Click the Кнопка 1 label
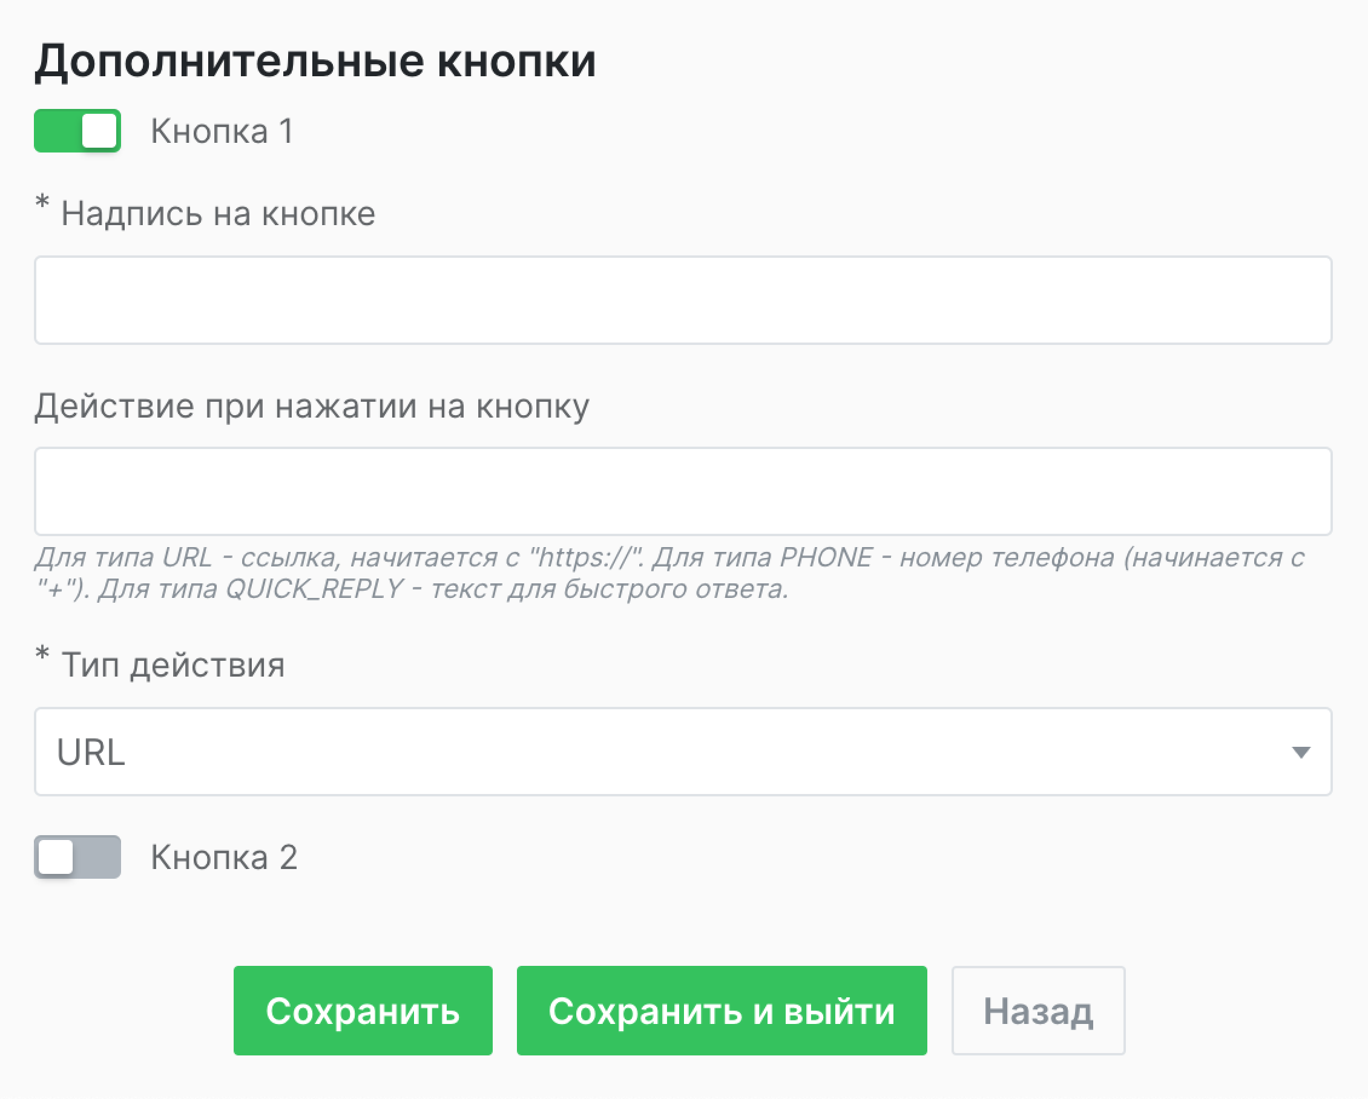Viewport: 1368px width, 1099px height. 222,131
